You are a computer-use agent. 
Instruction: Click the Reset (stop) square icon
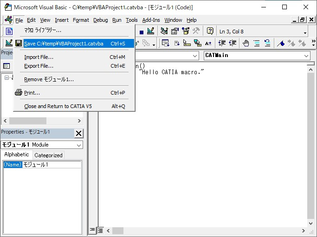click(141, 31)
